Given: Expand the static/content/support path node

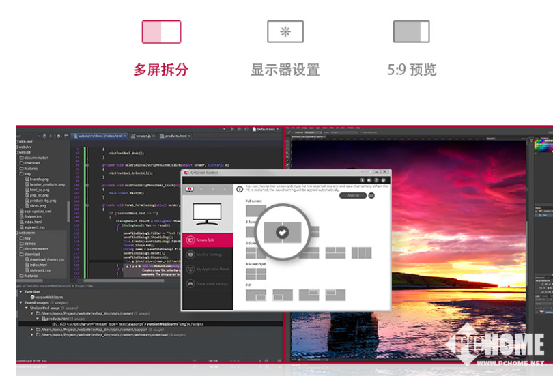Looking at the screenshot, I should click(x=31, y=330).
